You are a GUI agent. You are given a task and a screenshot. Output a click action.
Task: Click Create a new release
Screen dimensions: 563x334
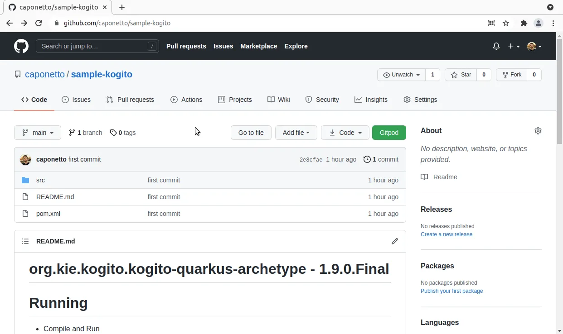tap(447, 234)
